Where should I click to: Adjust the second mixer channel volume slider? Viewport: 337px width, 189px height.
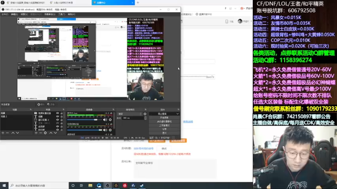(x=85, y=130)
